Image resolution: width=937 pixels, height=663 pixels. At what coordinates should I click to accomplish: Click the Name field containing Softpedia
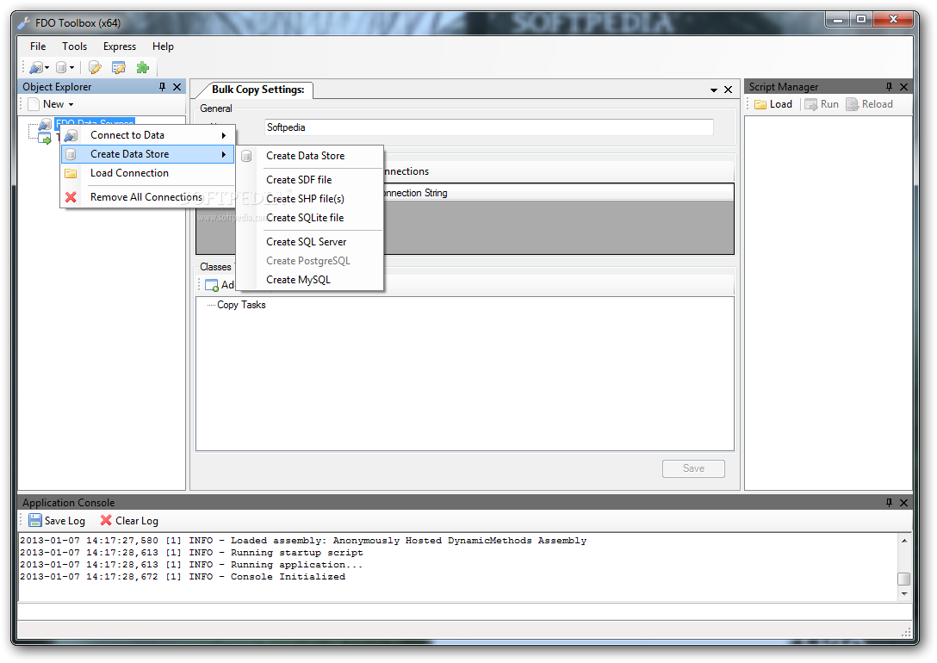[489, 127]
